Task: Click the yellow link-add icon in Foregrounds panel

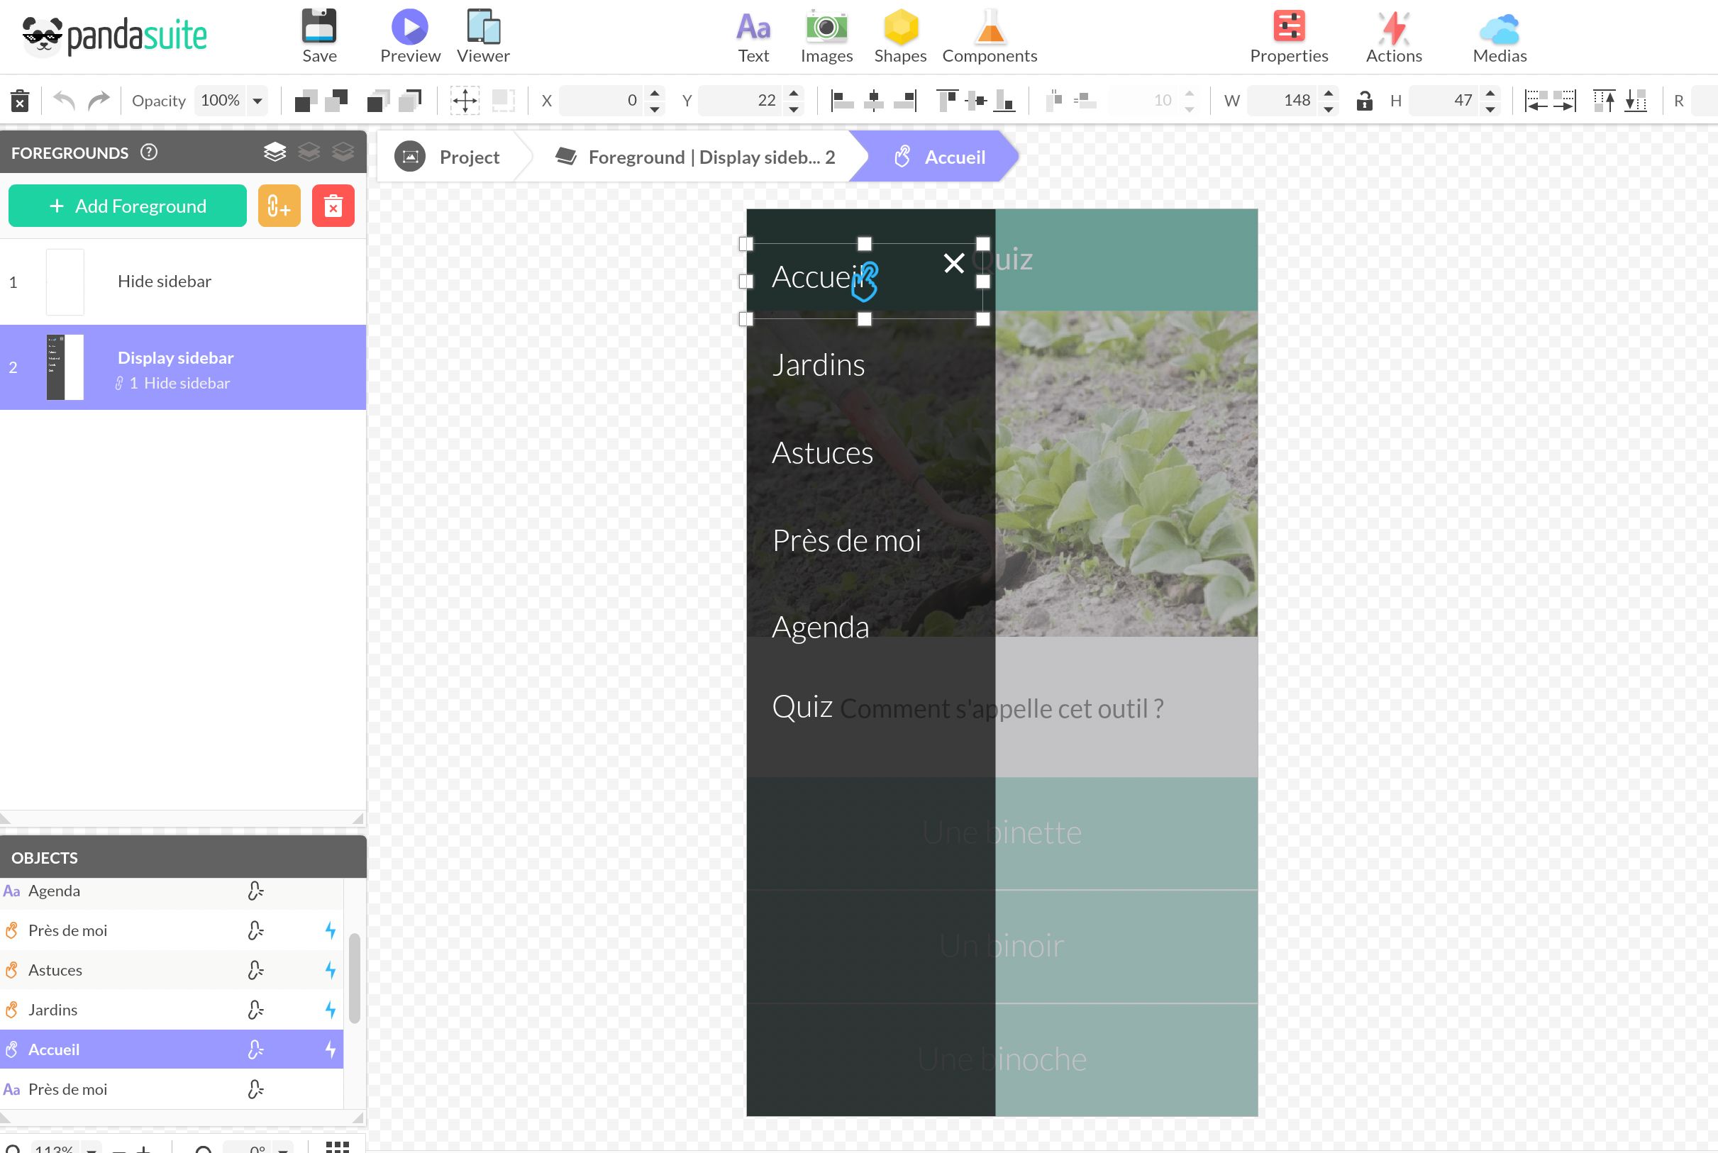Action: click(278, 206)
